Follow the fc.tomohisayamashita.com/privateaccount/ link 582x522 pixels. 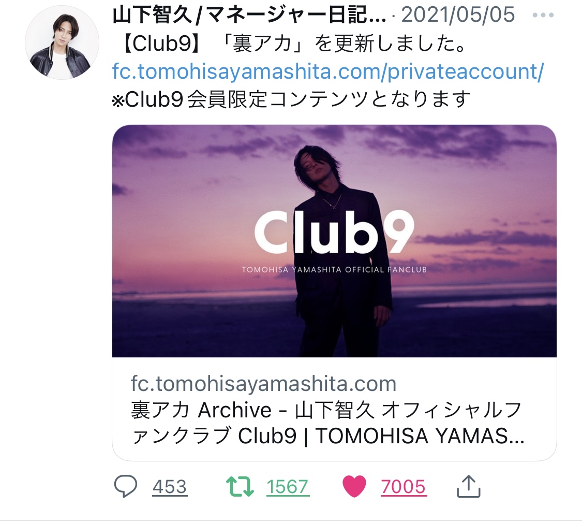pos(328,71)
